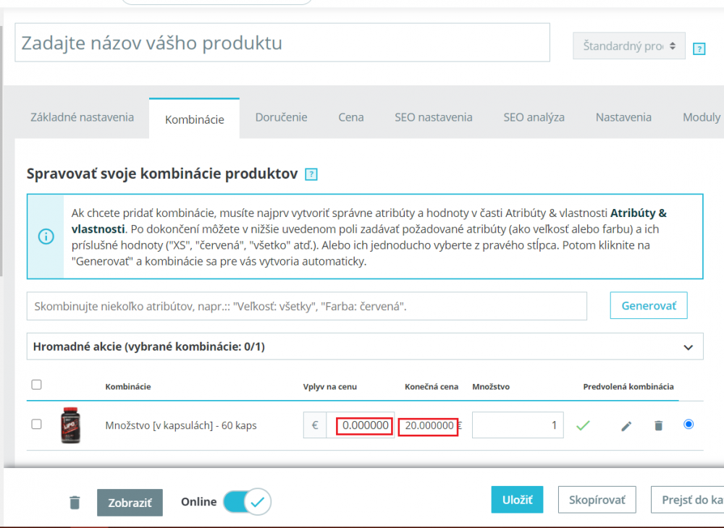Toggle the select-all combinations checkbox
The height and width of the screenshot is (528, 724).
click(x=36, y=385)
